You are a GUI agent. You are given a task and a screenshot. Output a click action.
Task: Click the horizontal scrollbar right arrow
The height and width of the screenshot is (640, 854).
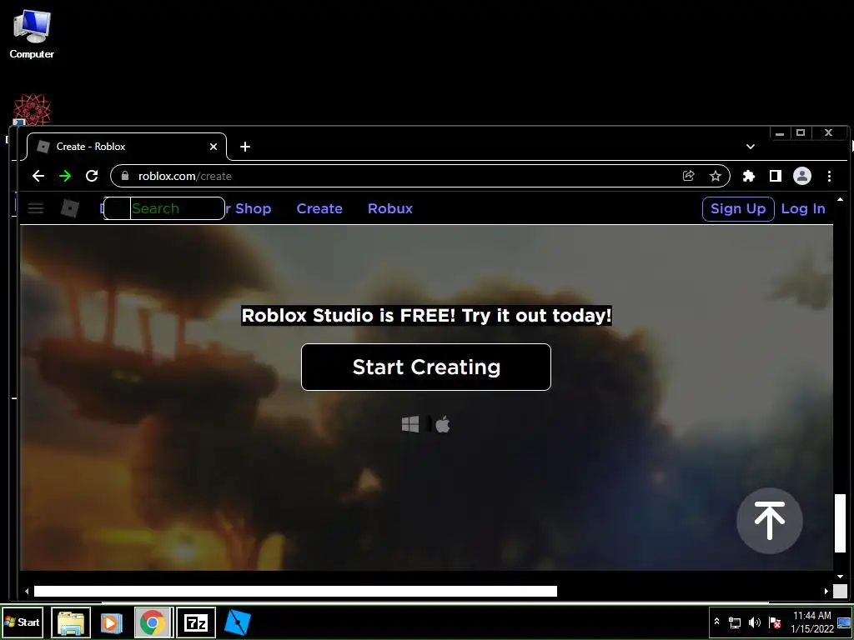pyautogui.click(x=826, y=591)
